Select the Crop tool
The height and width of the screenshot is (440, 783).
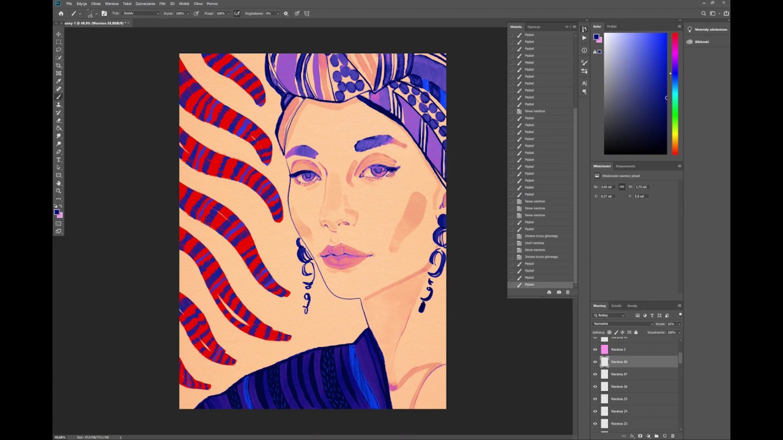[59, 65]
